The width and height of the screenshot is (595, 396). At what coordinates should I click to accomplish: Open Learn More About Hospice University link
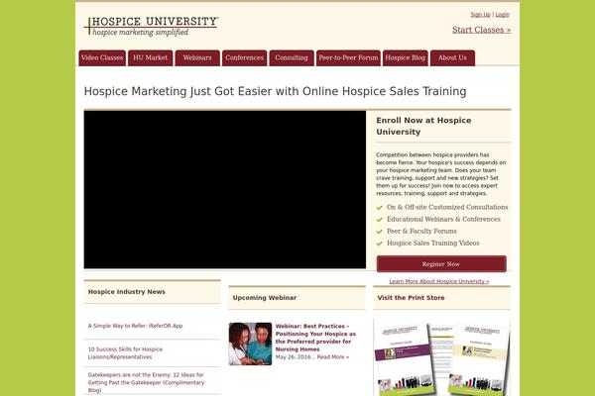coord(439,281)
